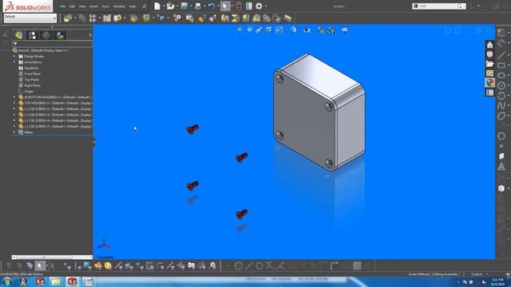
Task: Select Zoom to Area tool
Action: (249, 29)
